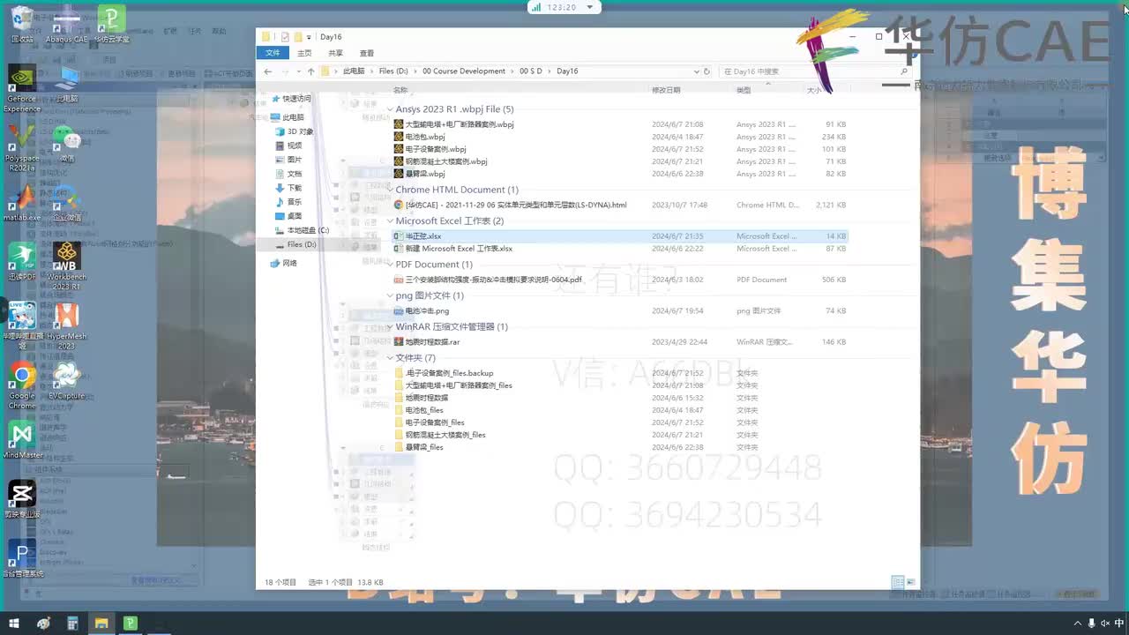
Task: Select the 地震时程数据.rar archive icon
Action: pos(399,341)
